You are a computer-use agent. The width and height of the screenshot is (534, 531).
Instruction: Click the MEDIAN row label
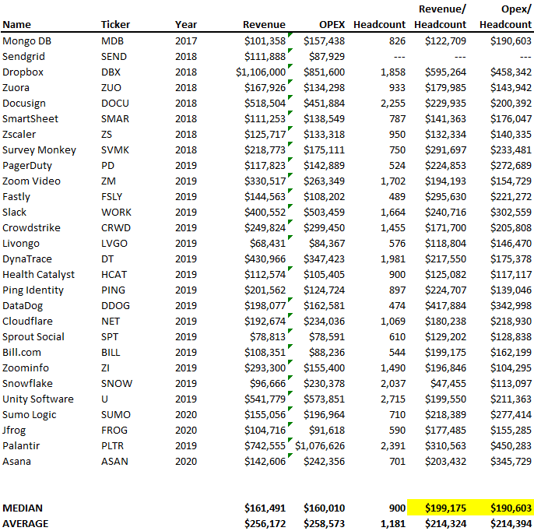tap(23, 508)
